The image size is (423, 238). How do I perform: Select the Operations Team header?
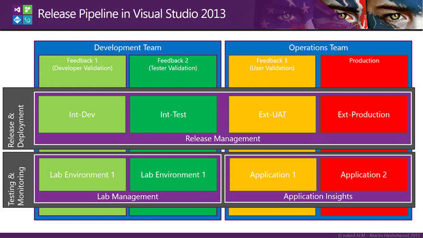coord(318,48)
